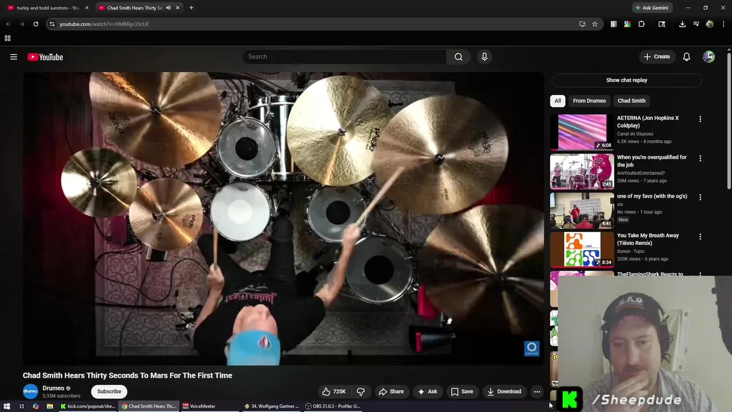732x412 pixels.
Task: Open File Explorer from the taskbar
Action: [50, 406]
